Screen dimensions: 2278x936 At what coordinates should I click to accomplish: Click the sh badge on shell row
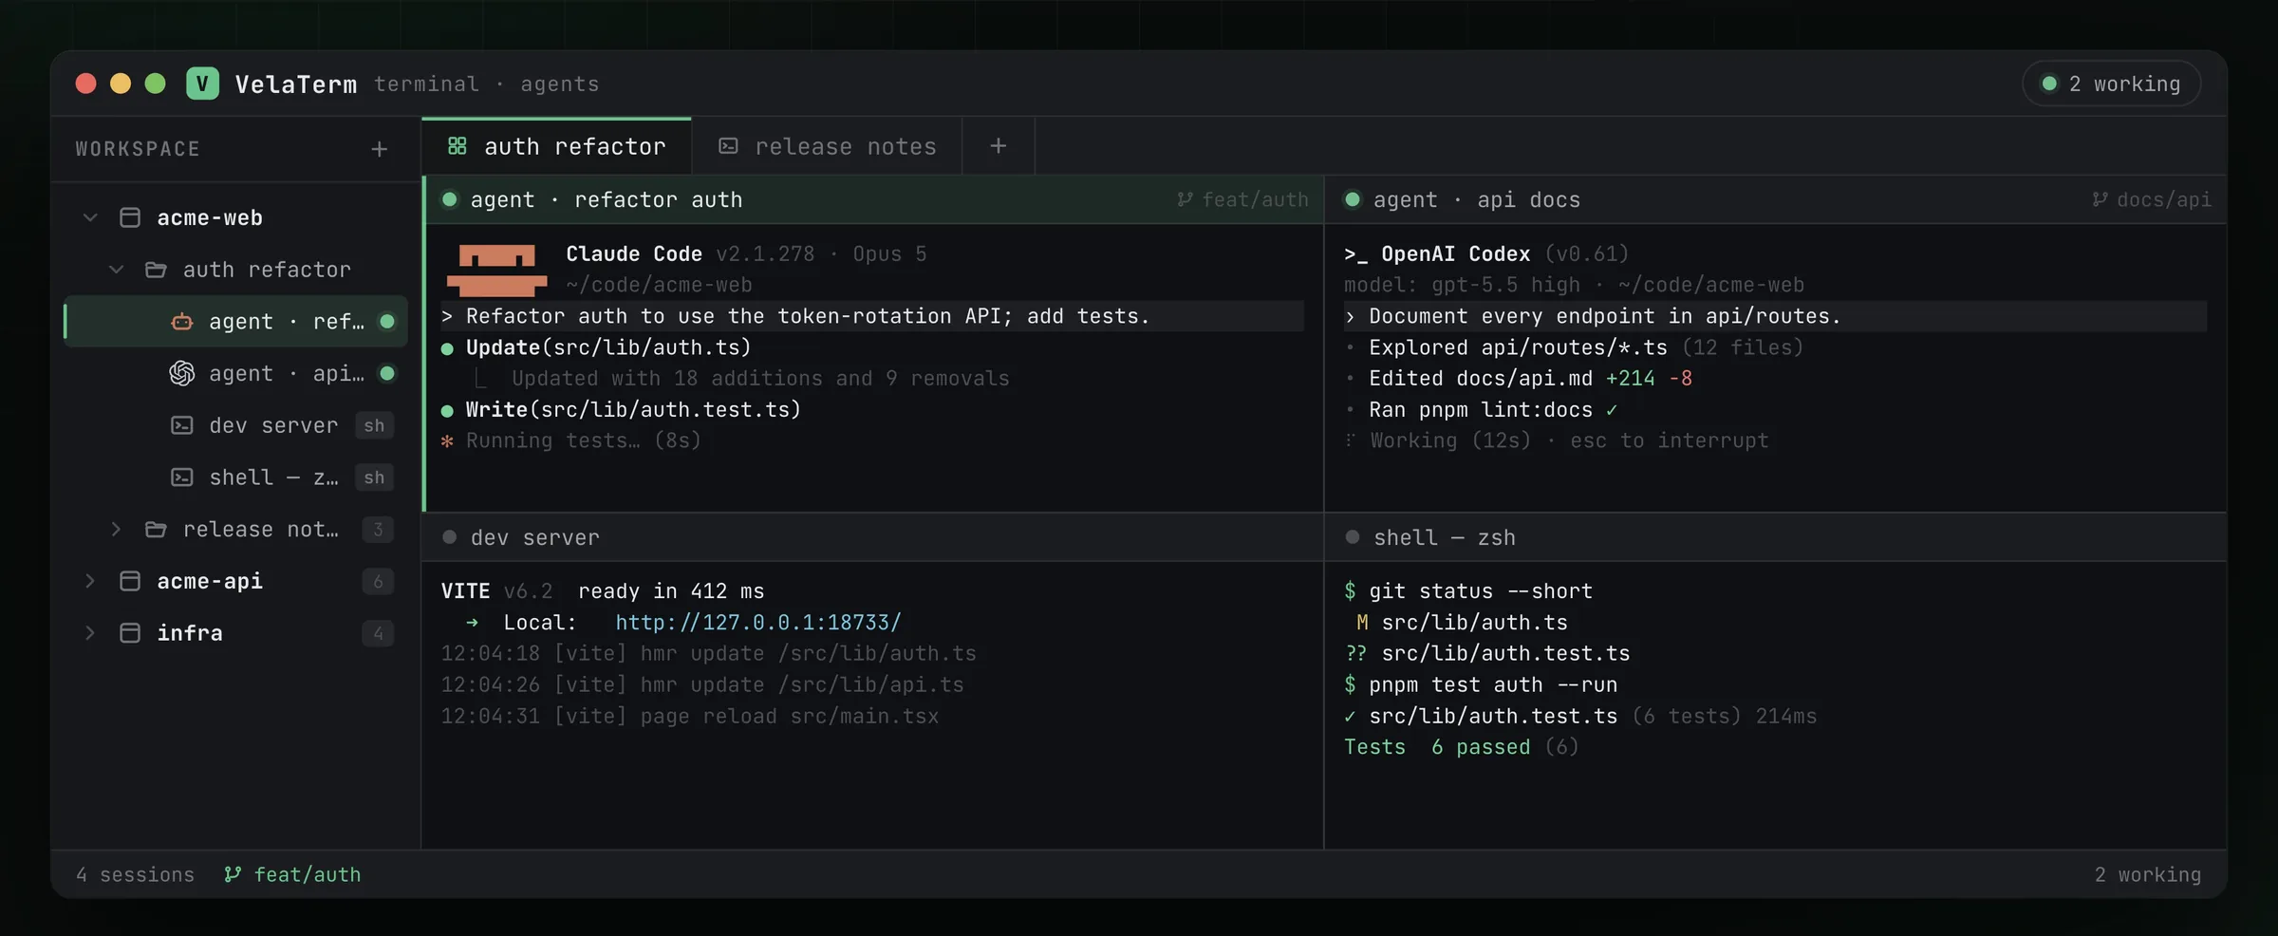tap(374, 477)
